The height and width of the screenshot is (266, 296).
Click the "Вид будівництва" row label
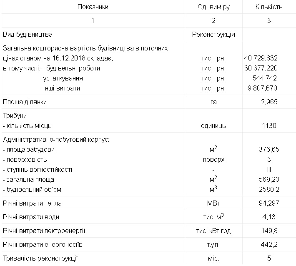28,34
